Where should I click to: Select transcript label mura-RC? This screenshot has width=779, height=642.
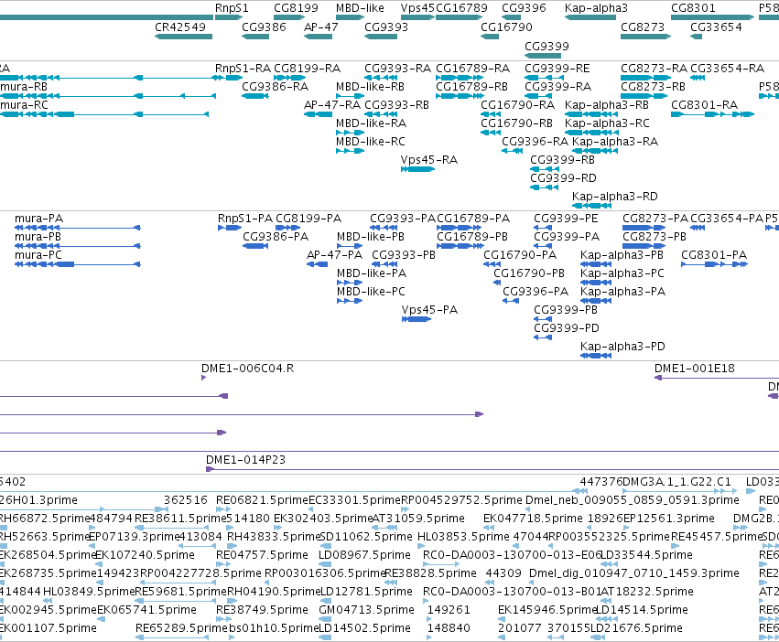[x=24, y=105]
